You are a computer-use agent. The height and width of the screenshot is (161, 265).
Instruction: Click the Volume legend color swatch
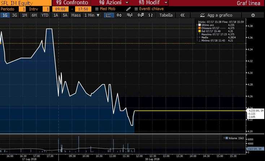point(227,138)
